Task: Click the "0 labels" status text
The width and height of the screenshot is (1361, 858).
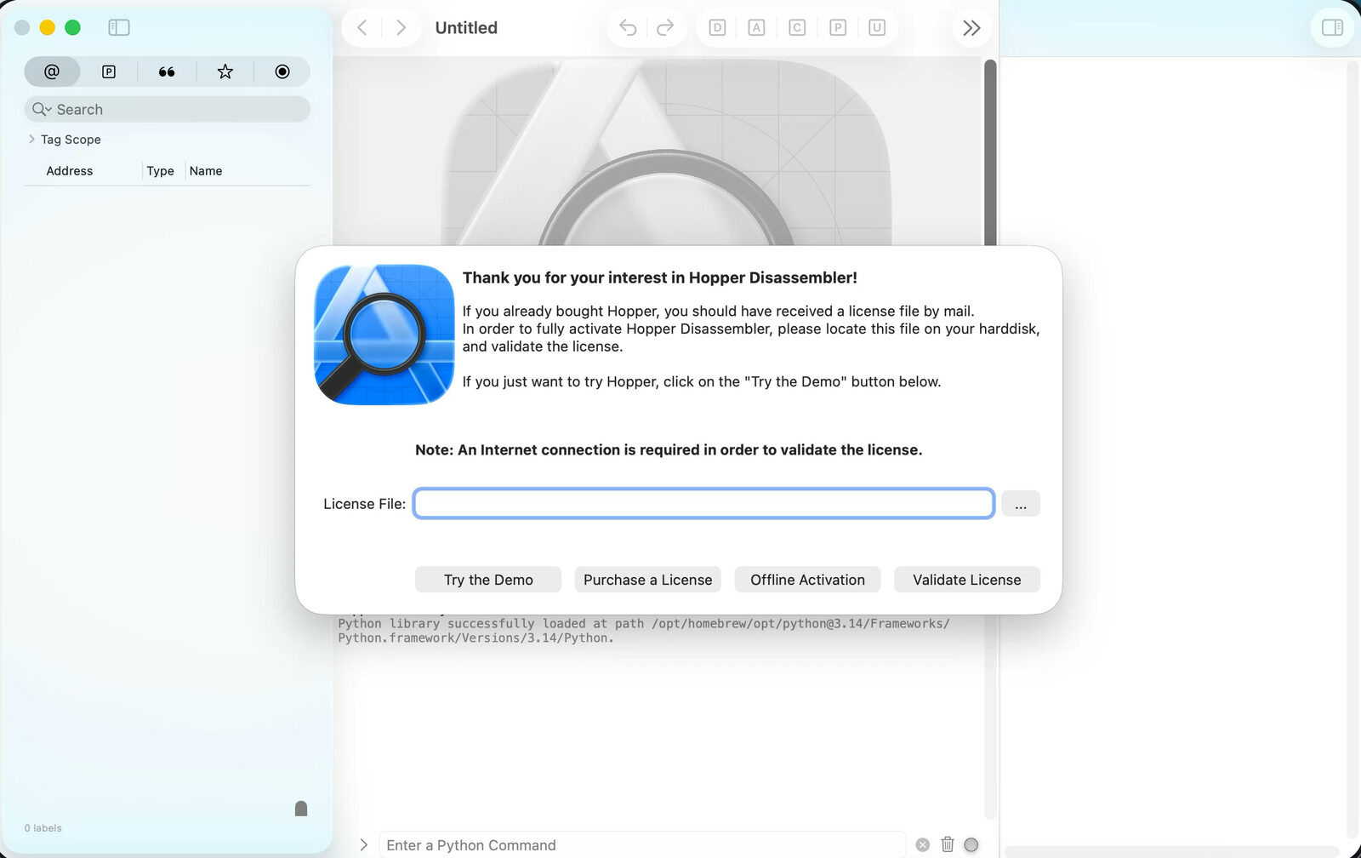Action: pyautogui.click(x=43, y=828)
